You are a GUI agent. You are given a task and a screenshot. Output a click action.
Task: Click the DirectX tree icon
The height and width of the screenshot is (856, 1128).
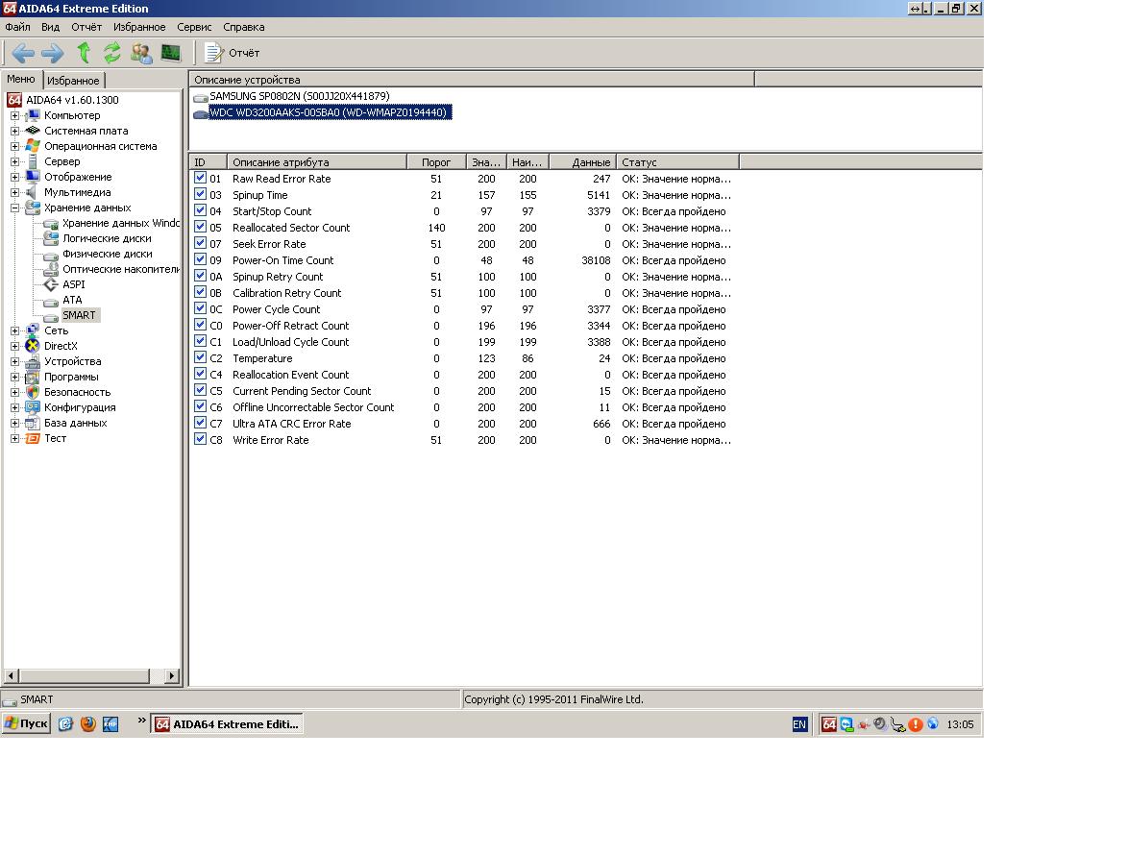(x=33, y=346)
